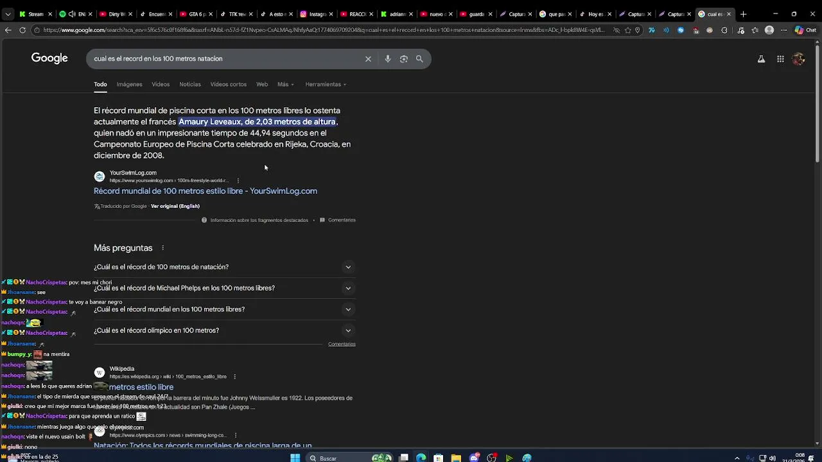Click the magnifying glass search button
Screen dimensions: 822x462
point(419,59)
